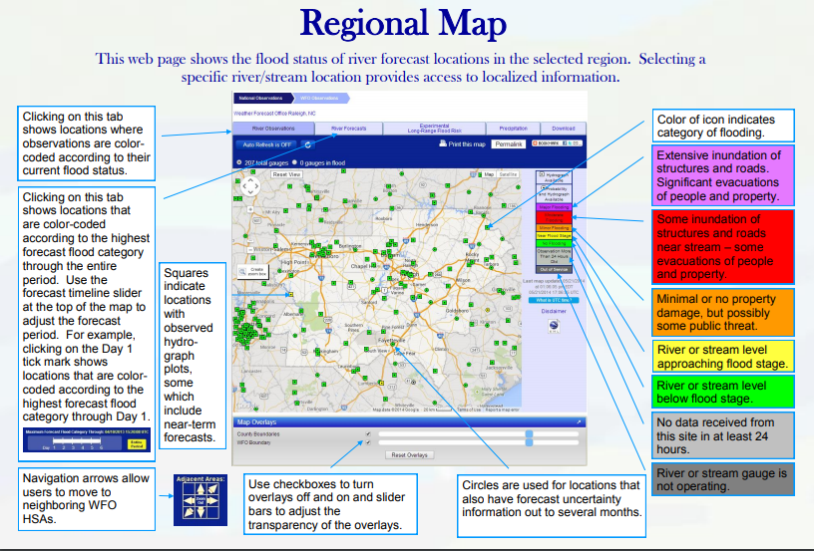Switch to the Precipitation tab
Viewport: 814px width, 551px height.
pyautogui.click(x=513, y=129)
